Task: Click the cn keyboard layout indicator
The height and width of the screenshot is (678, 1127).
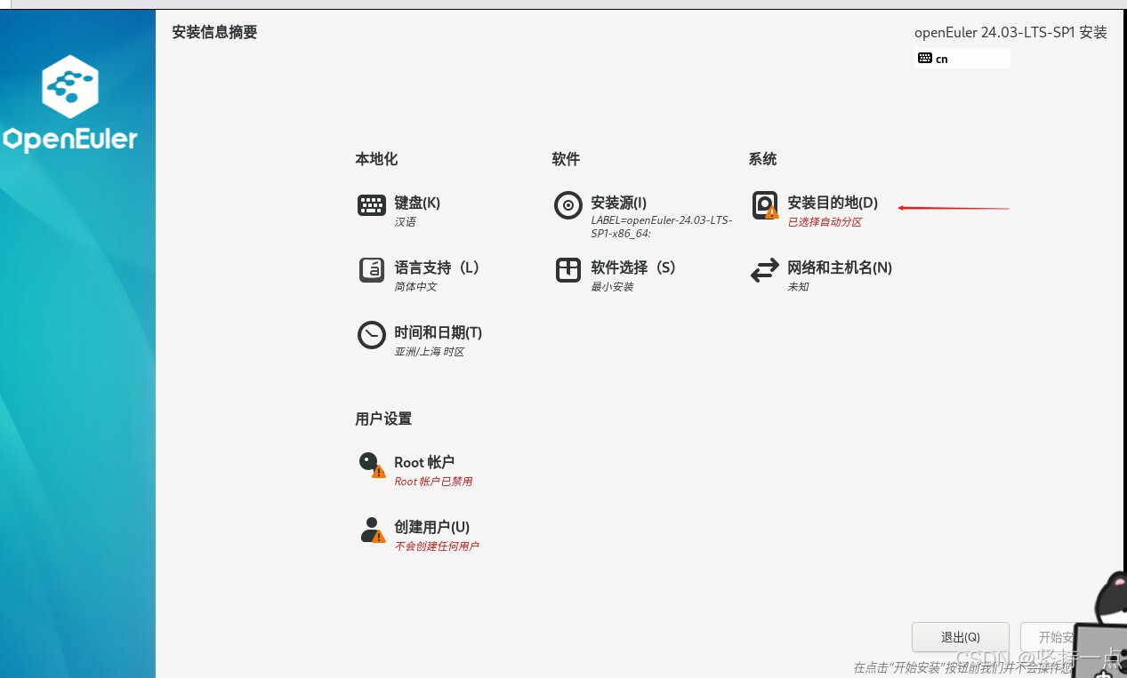Action: tap(962, 59)
